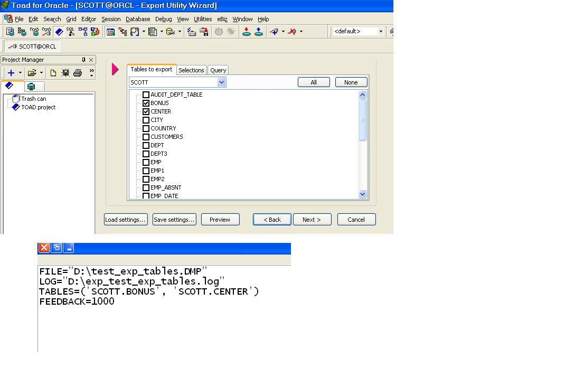The width and height of the screenshot is (565, 377).
Task: Click the new document icon in Project Manager
Action: point(53,73)
